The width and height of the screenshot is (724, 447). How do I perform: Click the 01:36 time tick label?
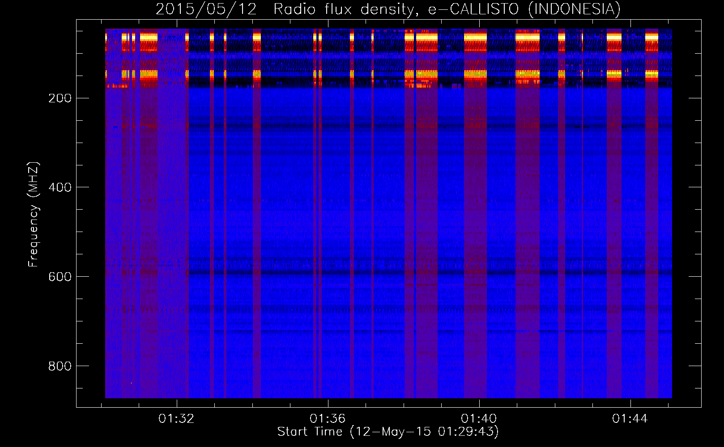[328, 418]
